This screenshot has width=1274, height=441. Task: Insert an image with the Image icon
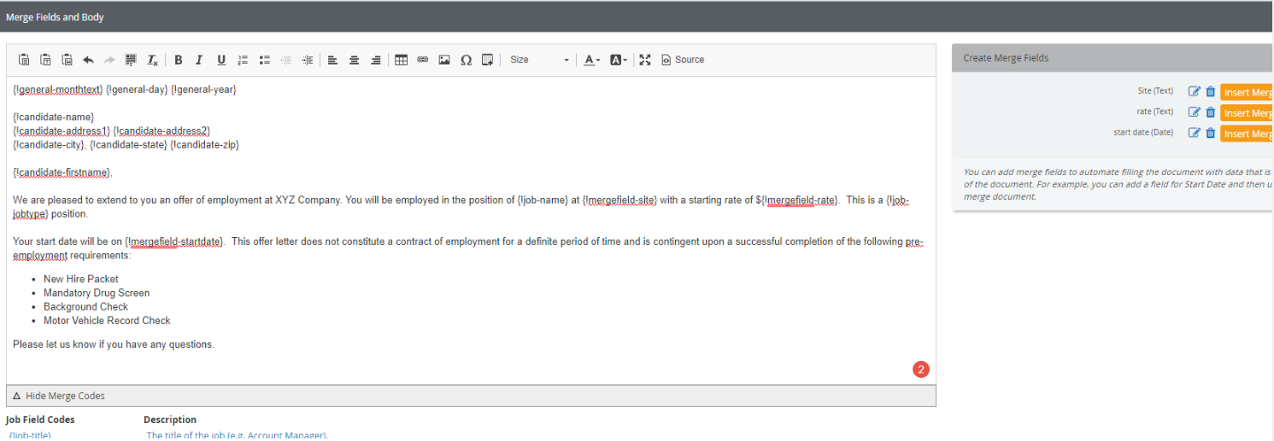point(444,60)
